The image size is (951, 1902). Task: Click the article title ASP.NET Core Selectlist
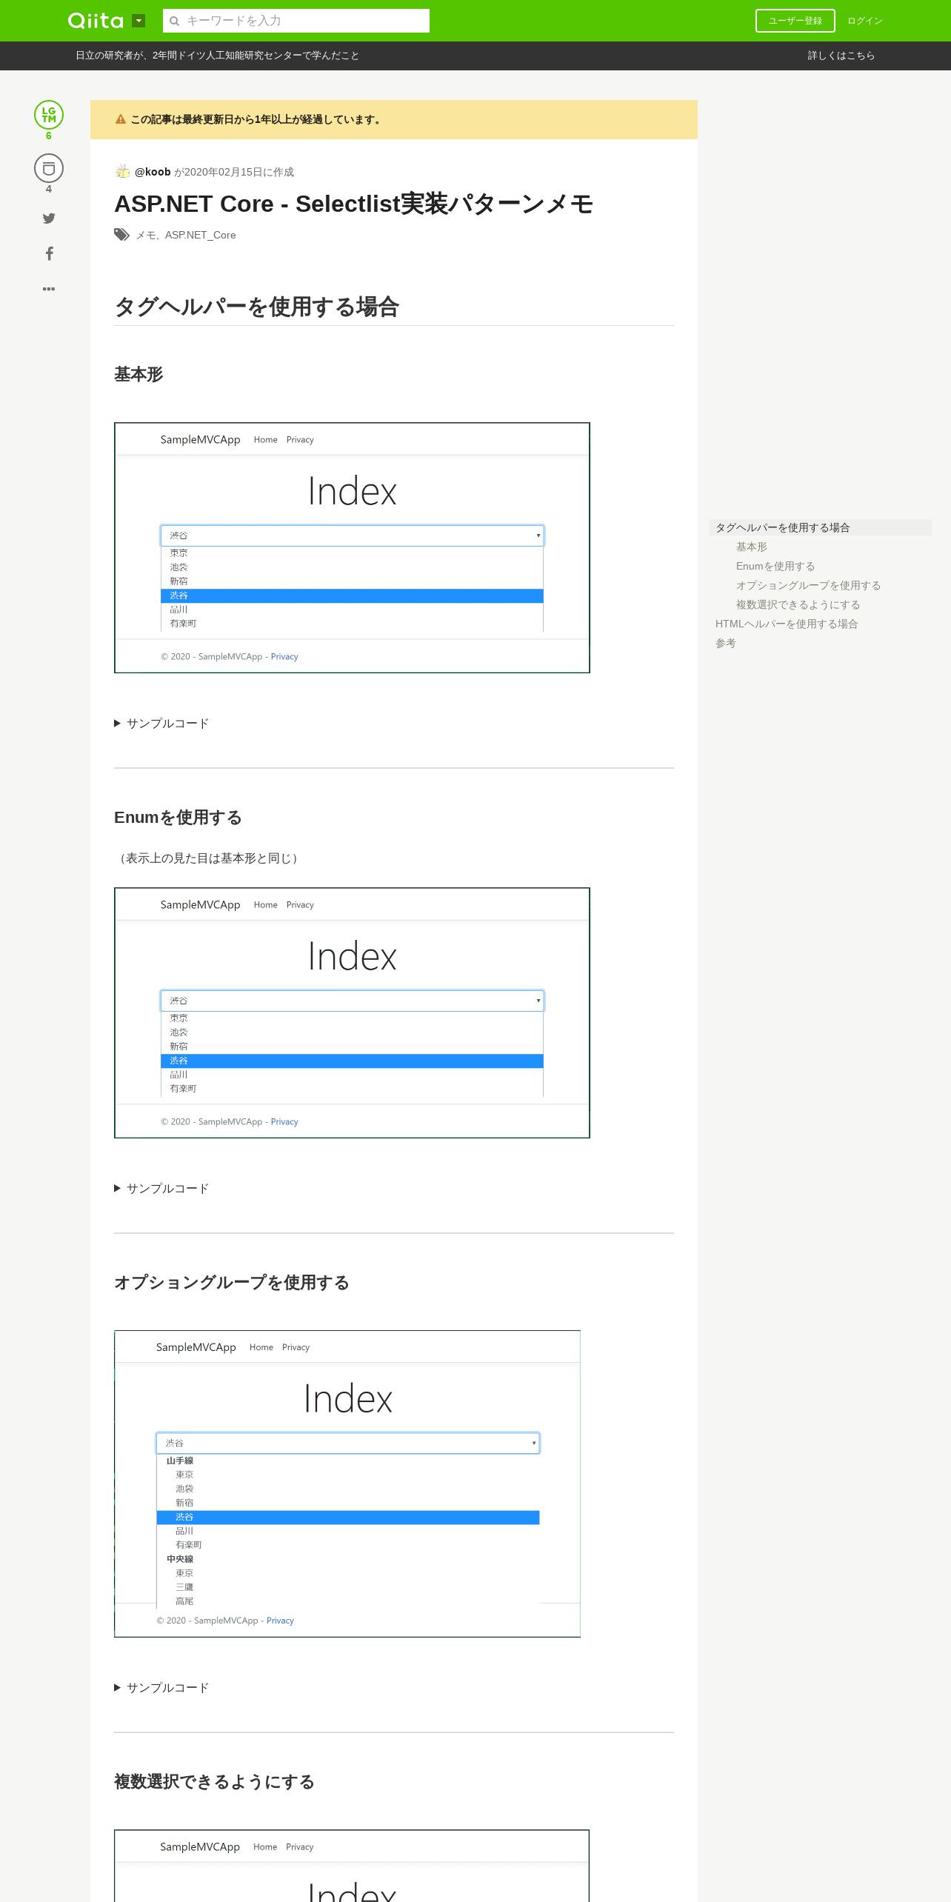pos(354,204)
